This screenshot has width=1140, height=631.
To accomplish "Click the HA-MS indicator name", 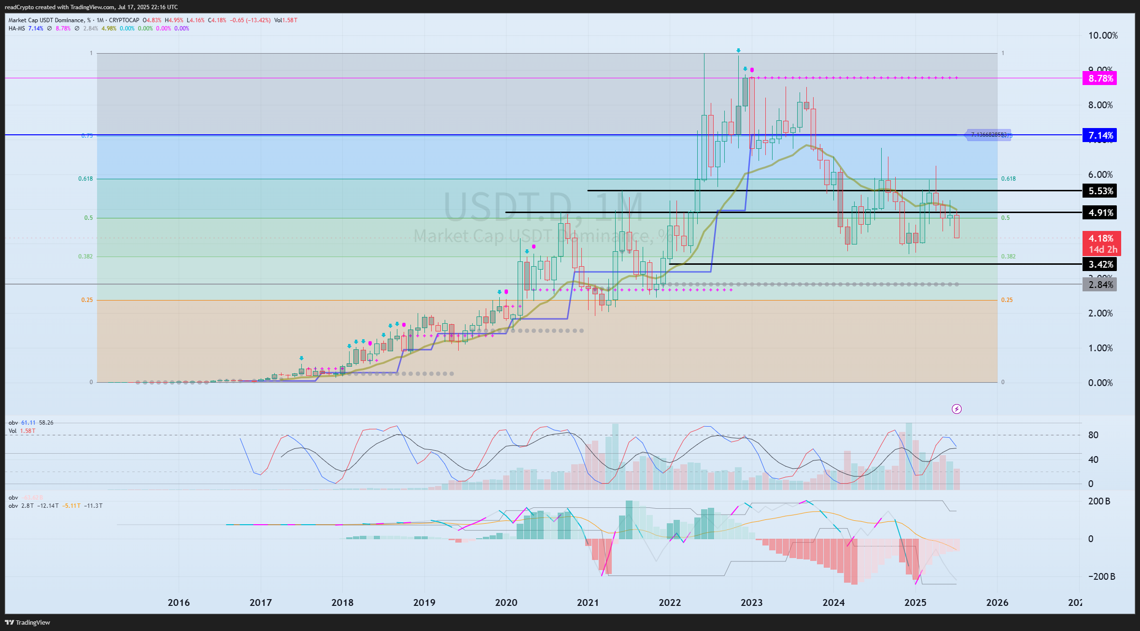I will point(16,29).
